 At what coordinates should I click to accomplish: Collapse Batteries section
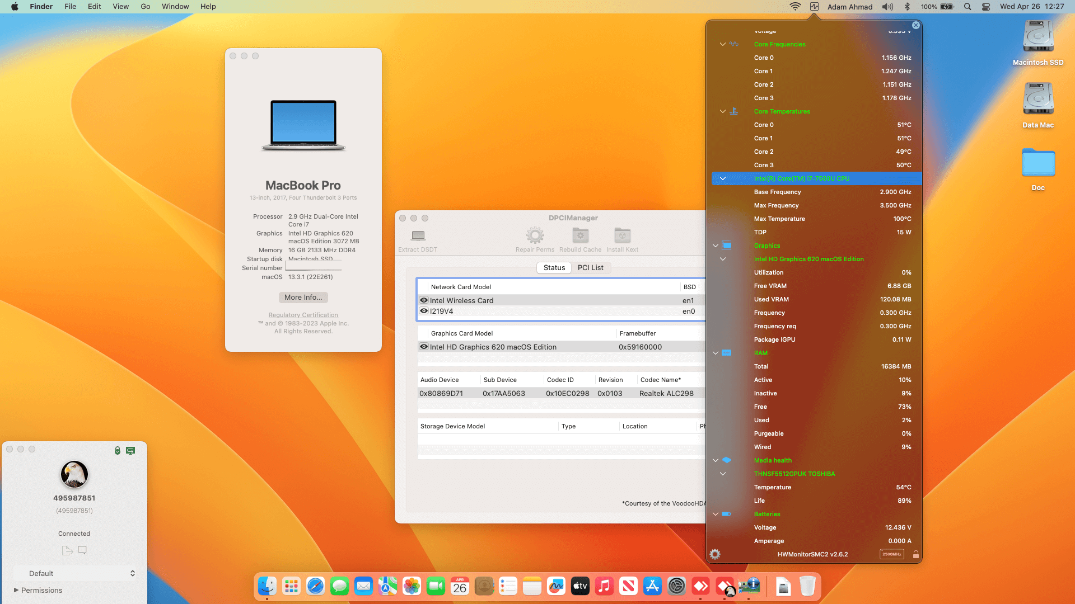[x=716, y=514]
